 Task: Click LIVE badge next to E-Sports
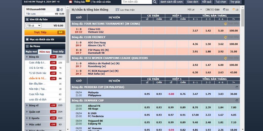click(53, 118)
